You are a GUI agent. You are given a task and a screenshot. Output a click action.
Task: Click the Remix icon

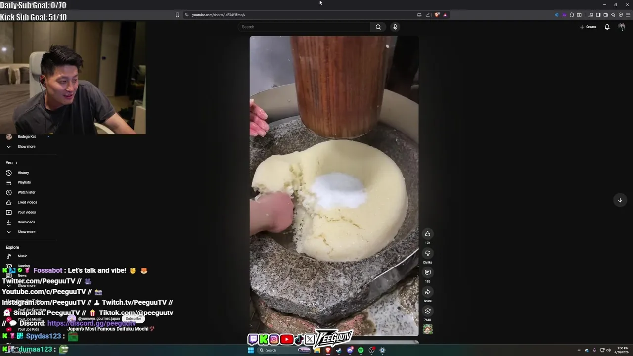pos(428,311)
